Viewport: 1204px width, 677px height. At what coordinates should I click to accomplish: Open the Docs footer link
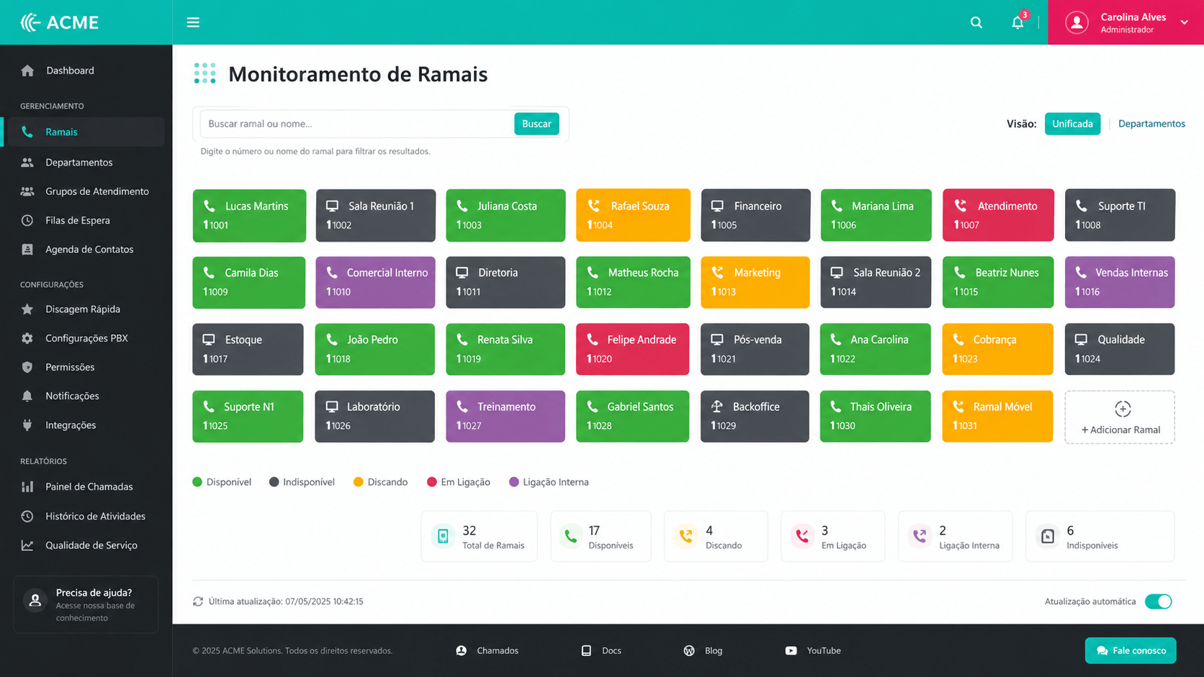[x=601, y=650]
